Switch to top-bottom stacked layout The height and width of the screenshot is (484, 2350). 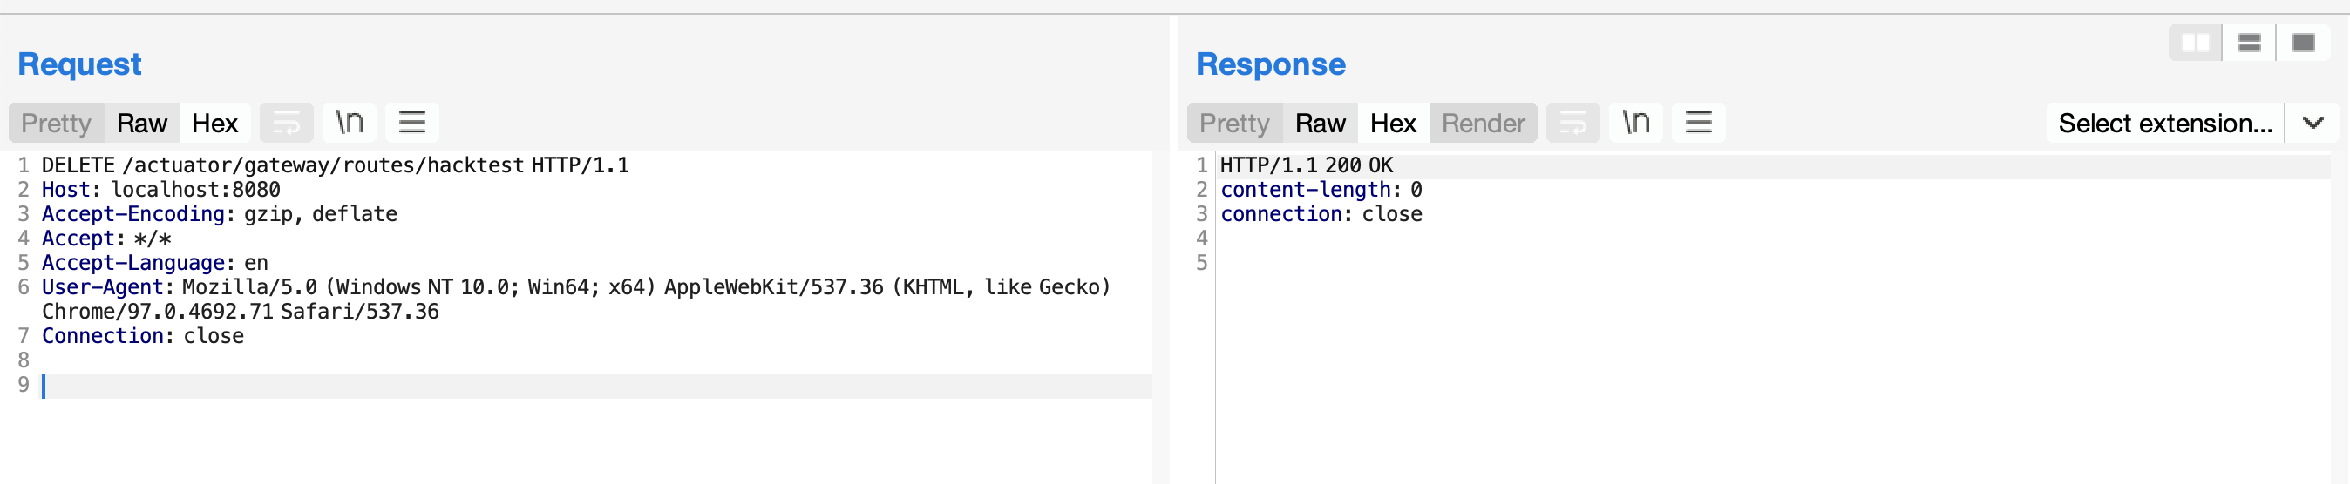[x=2250, y=43]
